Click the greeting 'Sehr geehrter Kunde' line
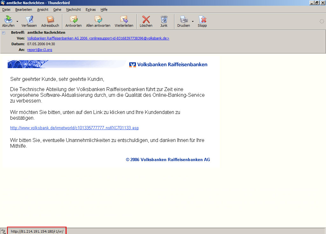This screenshot has height=234, width=326. pyautogui.click(x=57, y=79)
